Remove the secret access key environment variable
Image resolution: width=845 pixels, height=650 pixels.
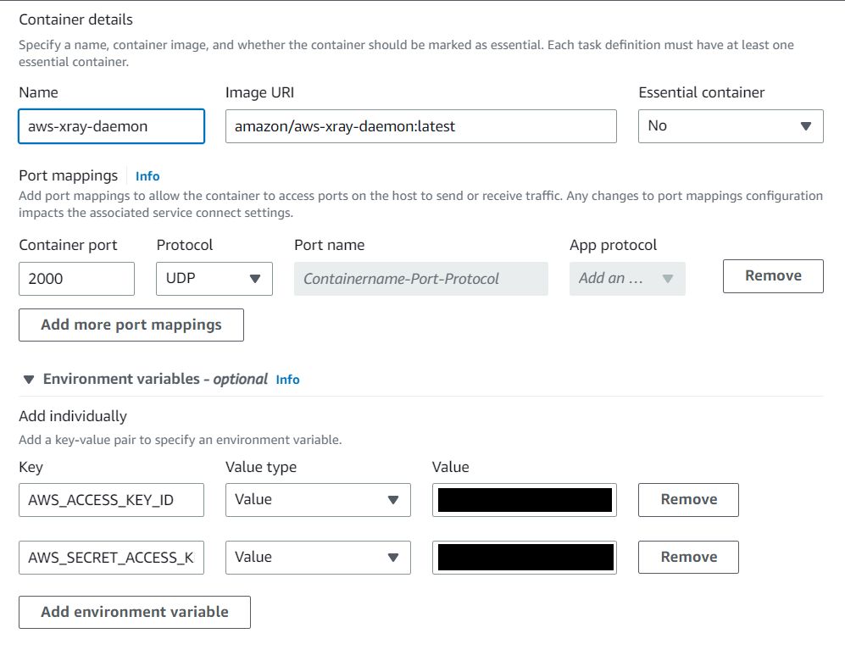tap(688, 558)
